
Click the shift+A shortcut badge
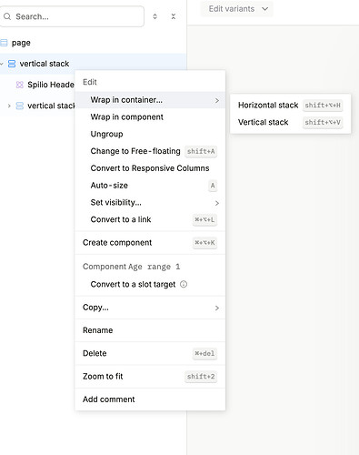(x=201, y=151)
